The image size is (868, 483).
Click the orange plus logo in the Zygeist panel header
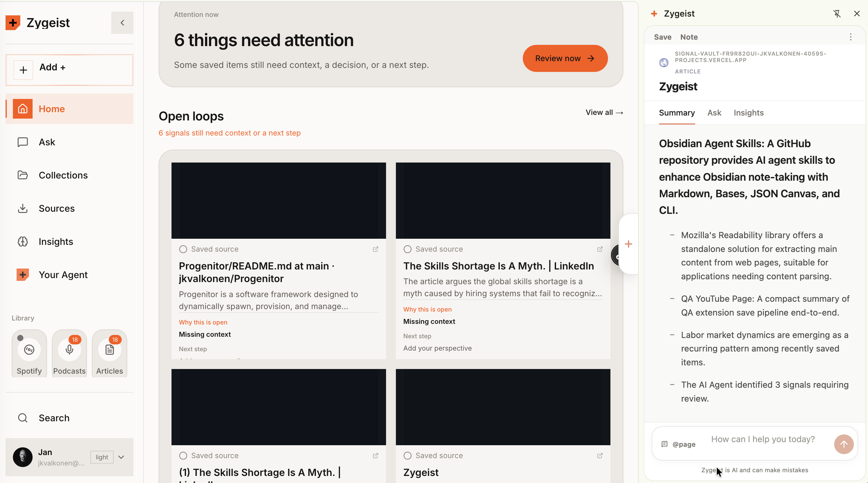654,14
